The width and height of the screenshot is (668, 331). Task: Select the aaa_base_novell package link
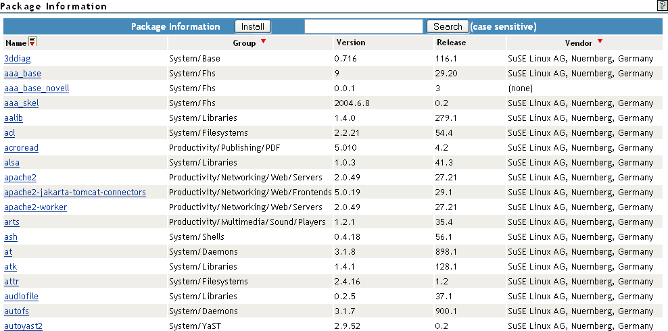(x=37, y=88)
